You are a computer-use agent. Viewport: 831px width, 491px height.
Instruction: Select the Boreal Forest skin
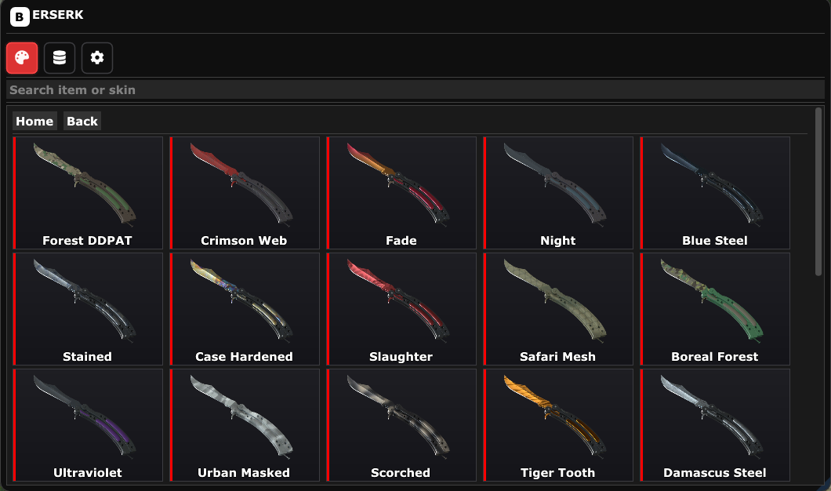(x=716, y=309)
